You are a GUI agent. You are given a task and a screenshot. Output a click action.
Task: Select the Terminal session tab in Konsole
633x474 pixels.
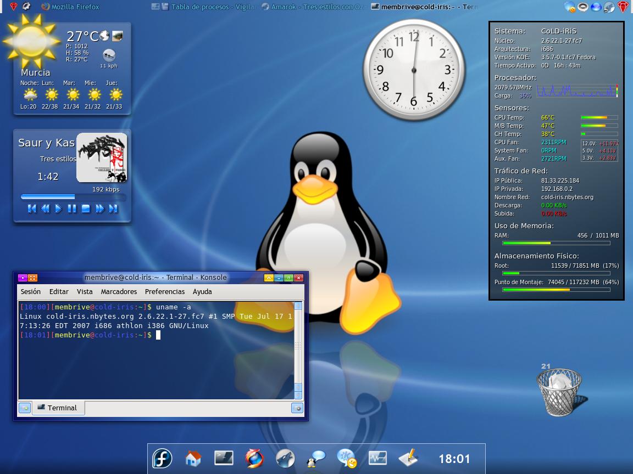[58, 408]
